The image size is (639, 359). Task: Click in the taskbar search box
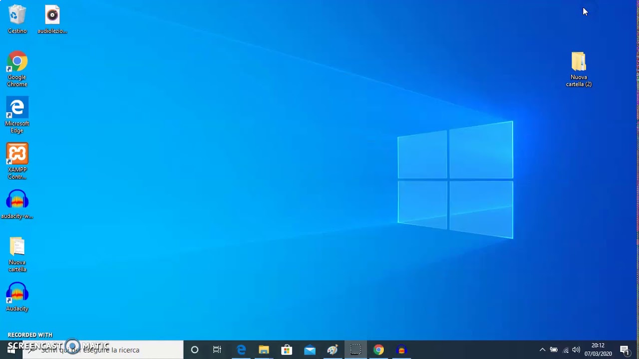pyautogui.click(x=103, y=350)
